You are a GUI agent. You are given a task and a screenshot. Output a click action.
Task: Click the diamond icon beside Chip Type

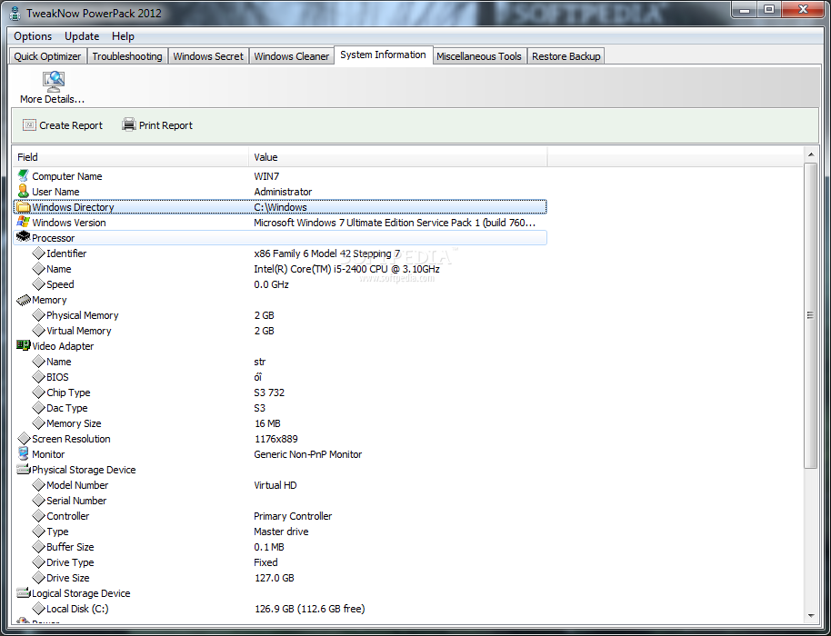38,392
